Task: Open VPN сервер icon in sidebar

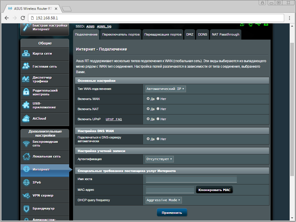Action: pyautogui.click(x=26, y=195)
